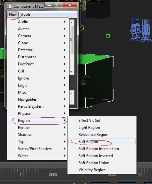This screenshot has width=152, height=184.
Task: Open the New menu
Action: (13, 14)
